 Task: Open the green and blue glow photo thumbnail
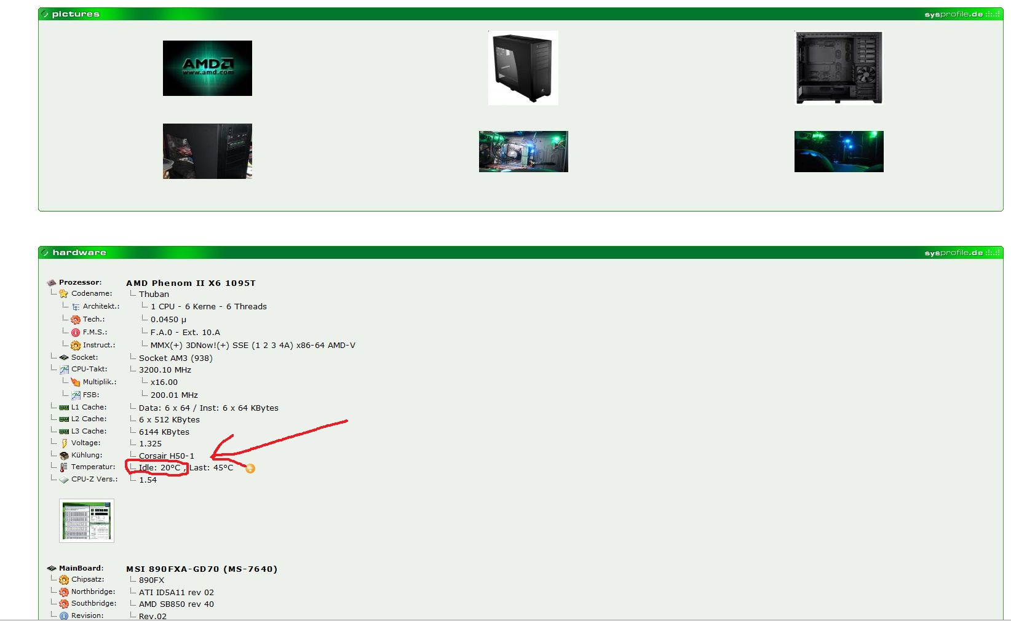point(839,151)
